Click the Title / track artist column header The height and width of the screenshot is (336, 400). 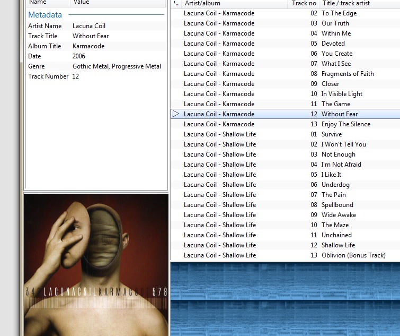[x=360, y=3]
